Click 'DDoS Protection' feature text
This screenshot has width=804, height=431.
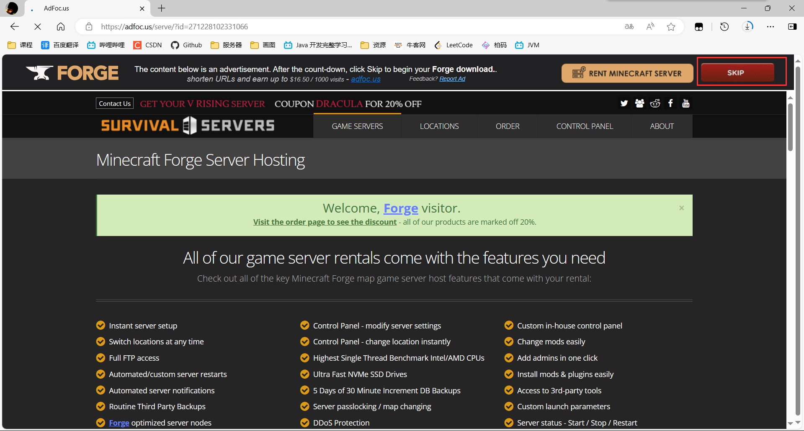click(341, 423)
